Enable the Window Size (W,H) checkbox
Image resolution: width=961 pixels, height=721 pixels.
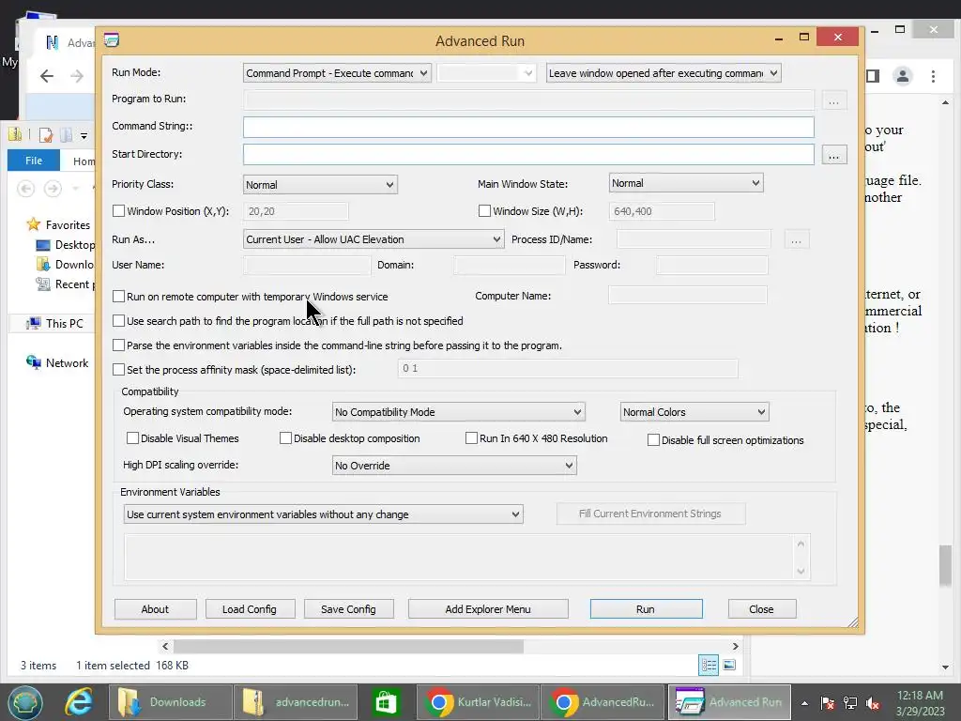[484, 211]
